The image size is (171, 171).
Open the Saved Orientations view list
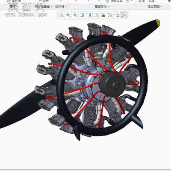coord(96,15)
